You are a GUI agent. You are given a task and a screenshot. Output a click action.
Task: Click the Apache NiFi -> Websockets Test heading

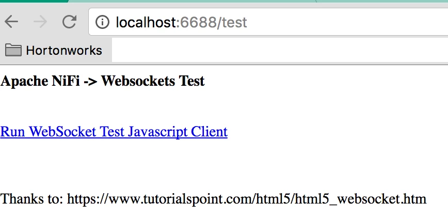(102, 81)
